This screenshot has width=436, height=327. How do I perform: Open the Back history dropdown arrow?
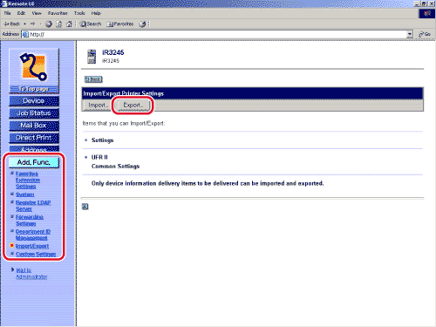point(25,24)
